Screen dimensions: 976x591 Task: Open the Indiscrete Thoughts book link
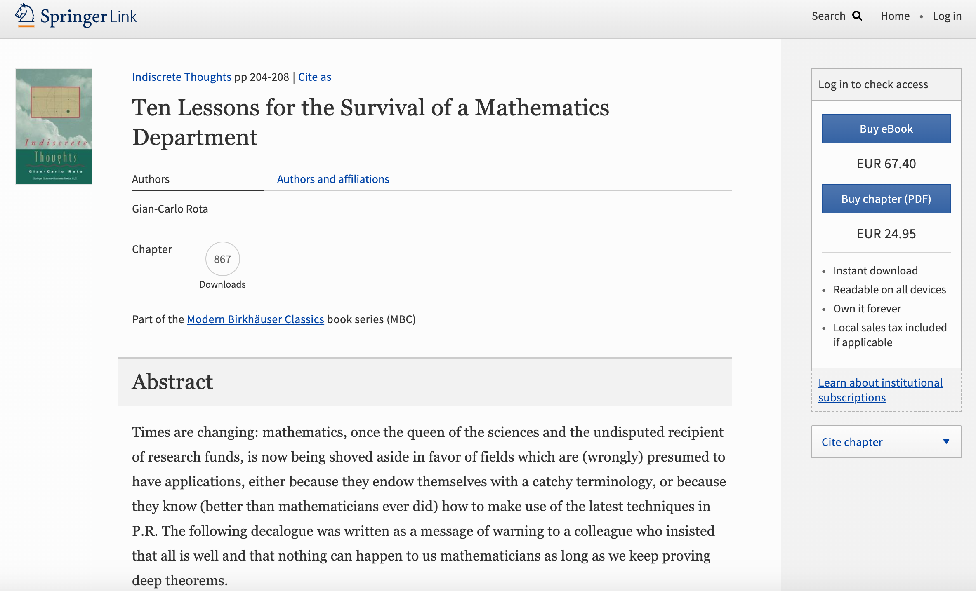[182, 77]
